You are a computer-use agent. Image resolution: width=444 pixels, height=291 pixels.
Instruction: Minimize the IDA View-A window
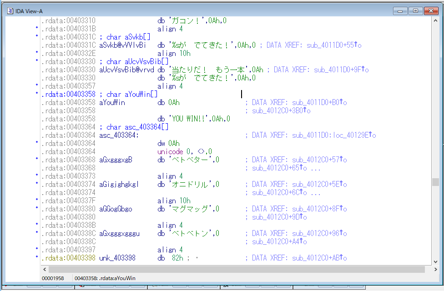coord(400,11)
